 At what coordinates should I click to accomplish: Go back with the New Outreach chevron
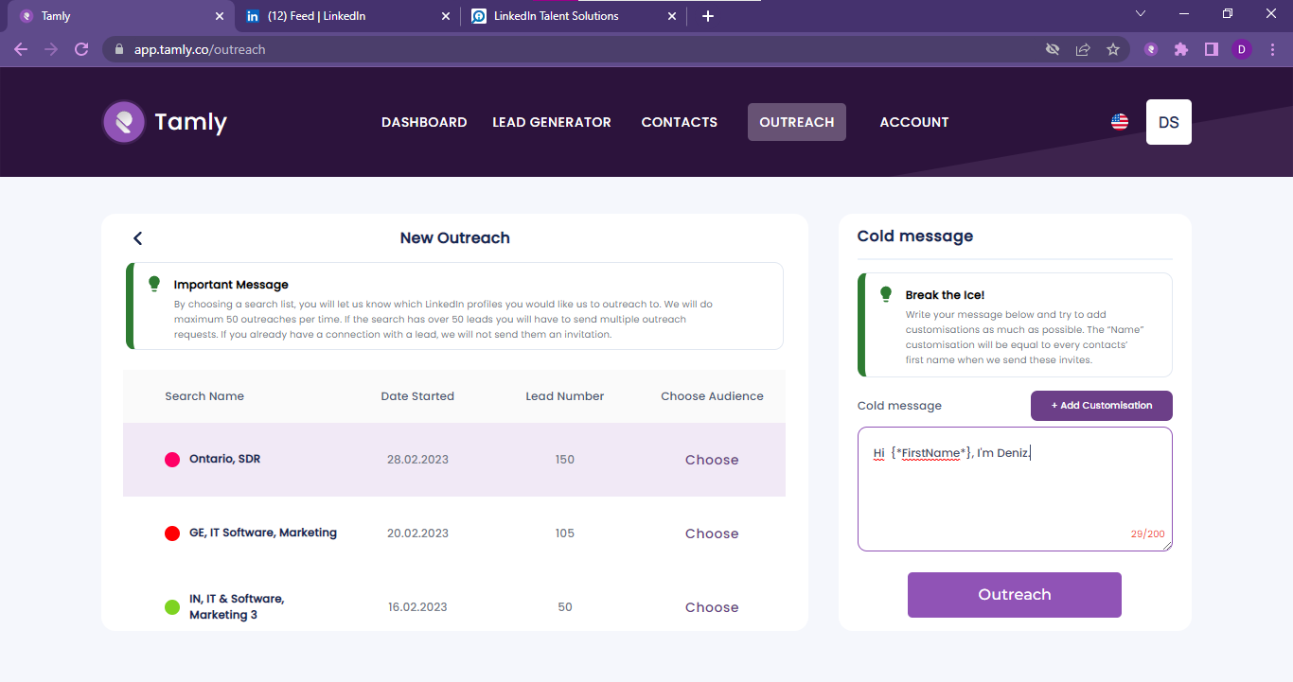[138, 238]
